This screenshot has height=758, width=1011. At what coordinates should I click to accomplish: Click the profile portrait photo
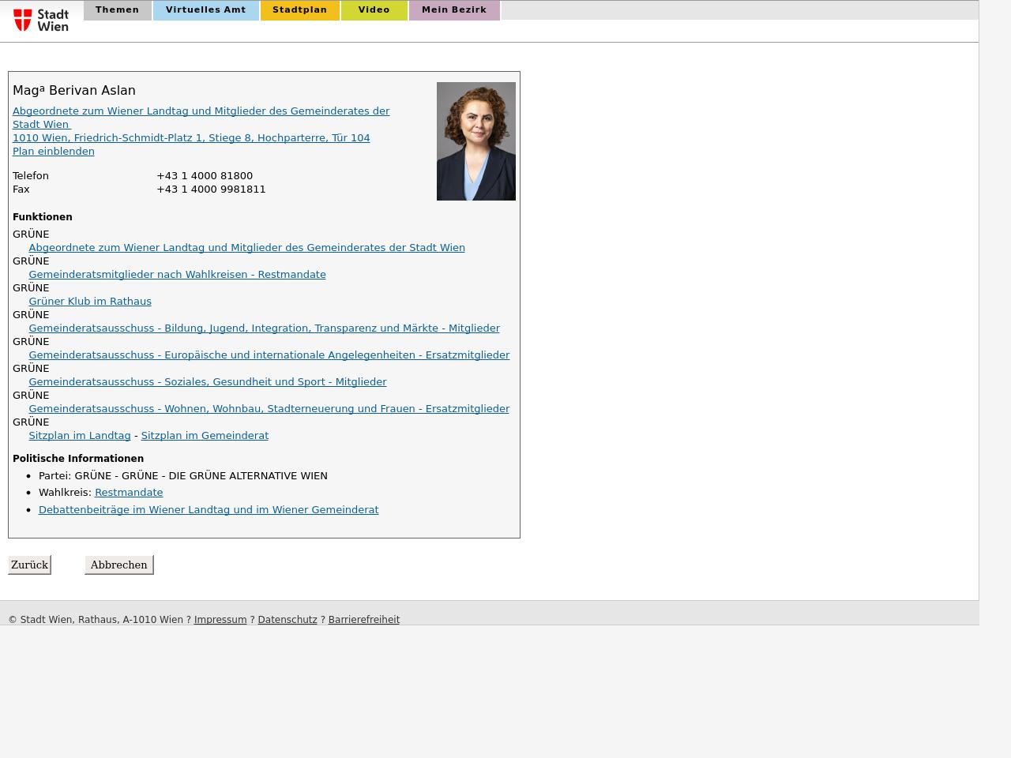click(475, 141)
